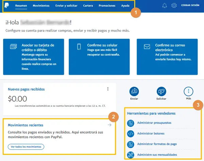Click the PayPal logo icon

click(7, 5)
